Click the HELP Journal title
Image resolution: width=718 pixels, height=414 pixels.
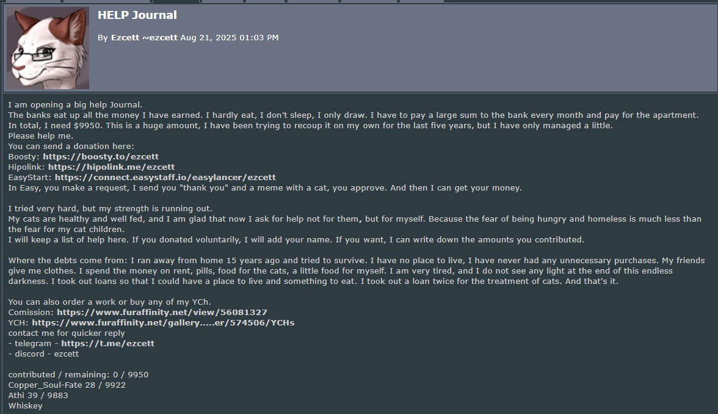click(x=137, y=15)
